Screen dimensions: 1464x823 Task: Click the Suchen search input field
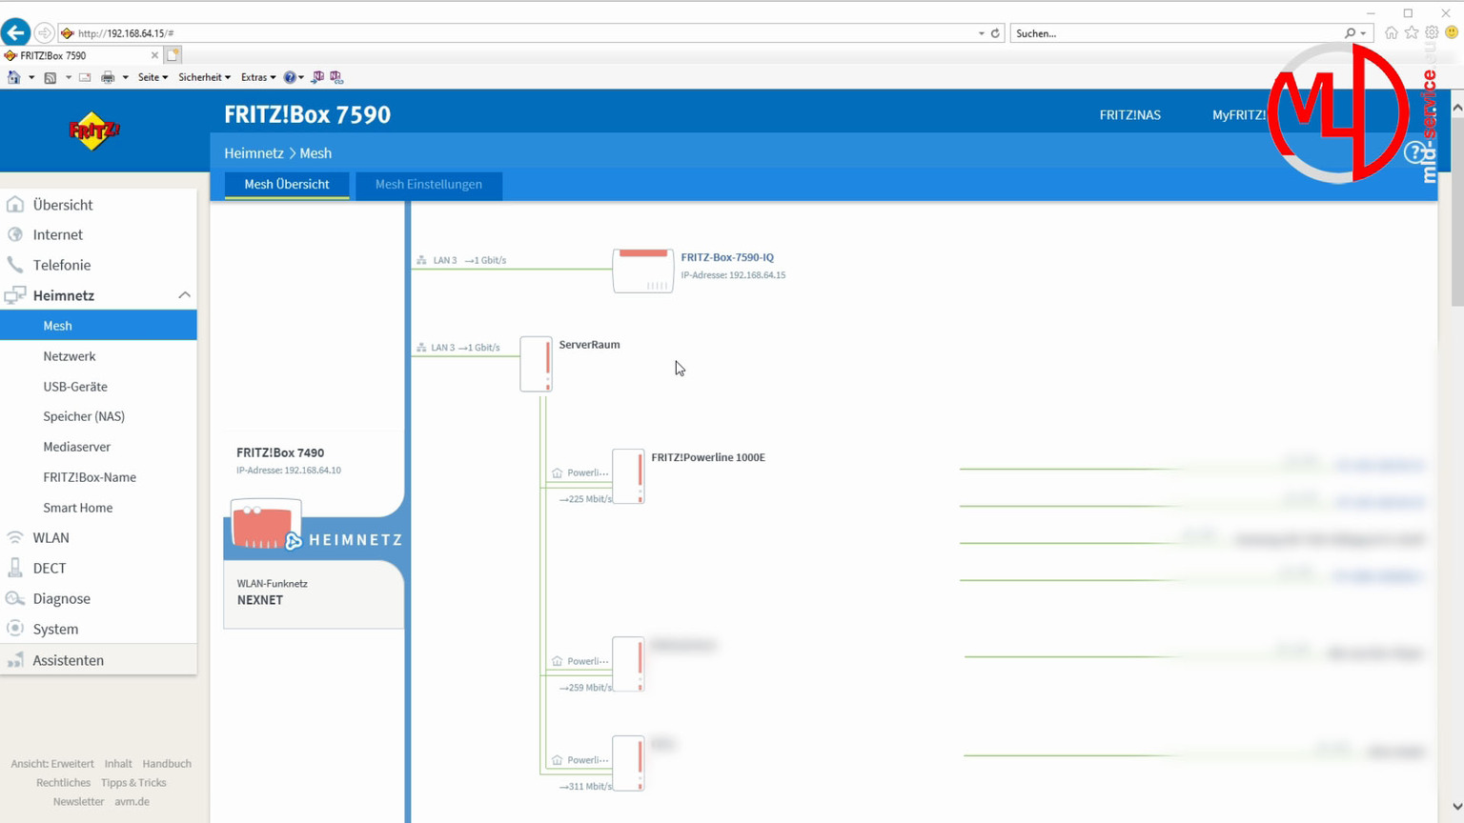click(x=1177, y=33)
